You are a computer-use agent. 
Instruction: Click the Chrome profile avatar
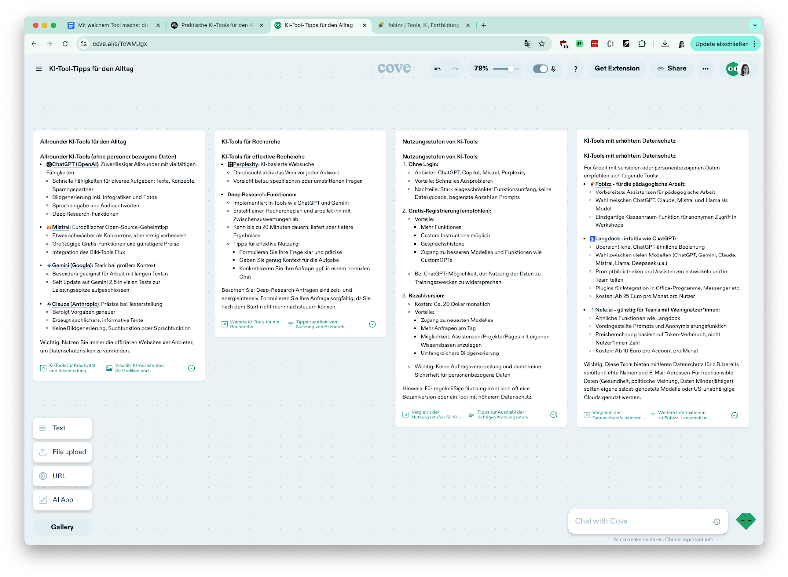[x=681, y=44]
